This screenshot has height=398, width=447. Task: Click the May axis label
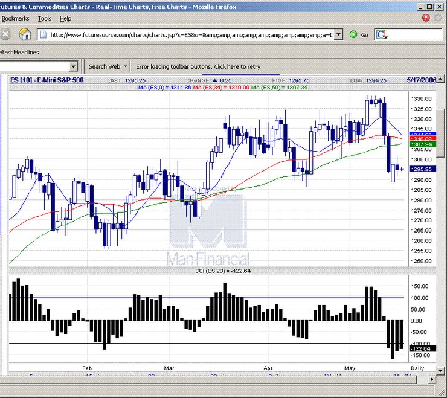pyautogui.click(x=350, y=368)
